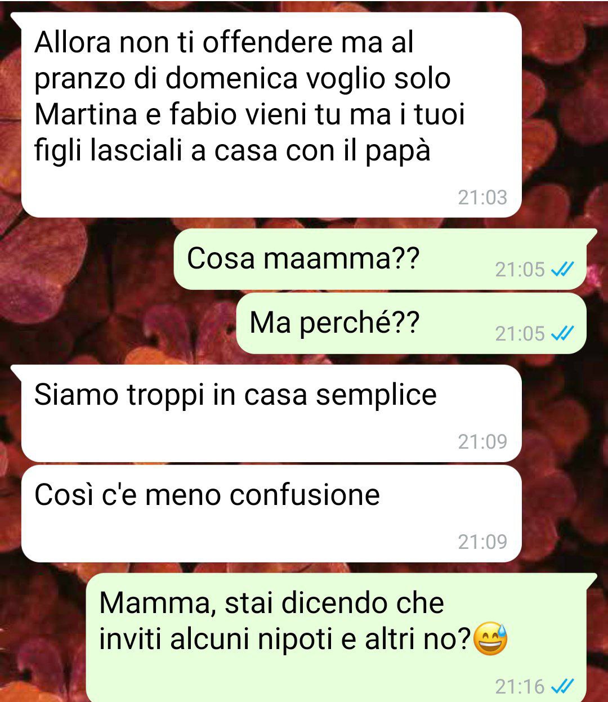Select the 'Così c'e meno confusione' message
Image resolution: width=608 pixels, height=702 pixels.
pos(271,513)
